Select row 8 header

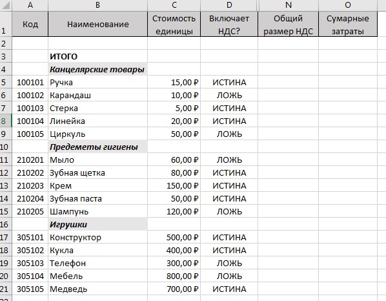6,121
